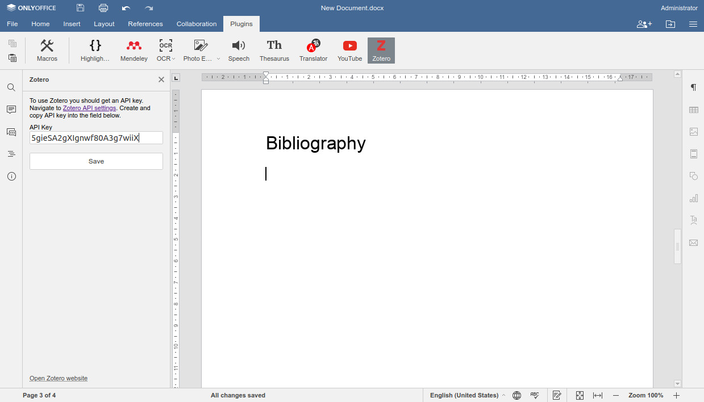704x402 pixels.
Task: Save the Zotero API key
Action: (96, 161)
